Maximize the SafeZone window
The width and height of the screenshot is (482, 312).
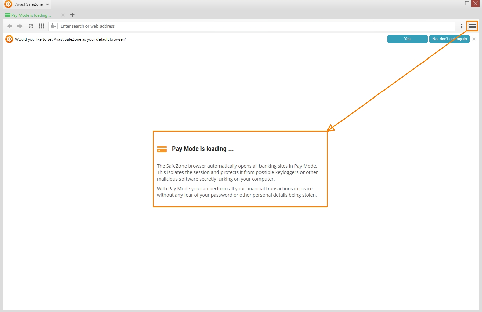click(x=467, y=3)
